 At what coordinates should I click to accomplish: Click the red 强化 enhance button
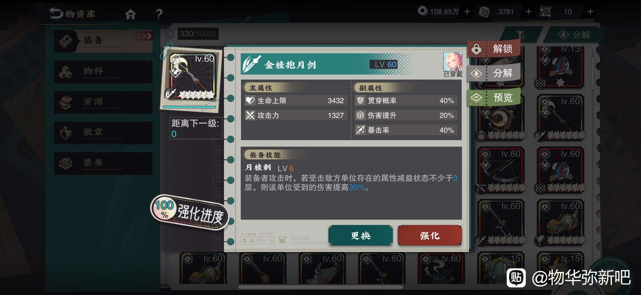pyautogui.click(x=430, y=235)
